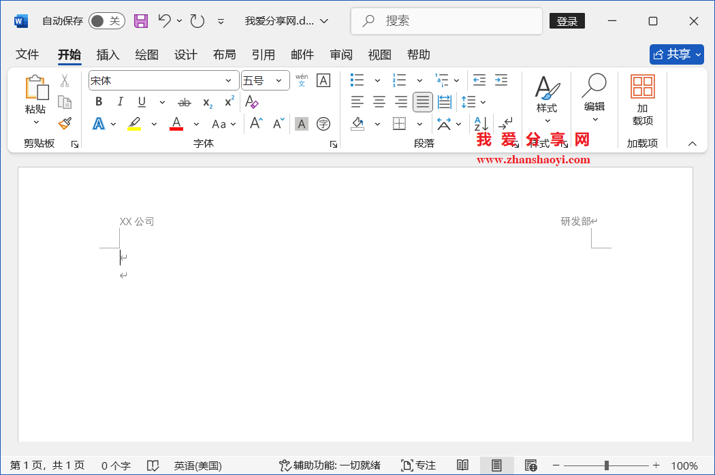This screenshot has height=475, width=715.
Task: Click the line spacing icon
Action: pyautogui.click(x=468, y=101)
